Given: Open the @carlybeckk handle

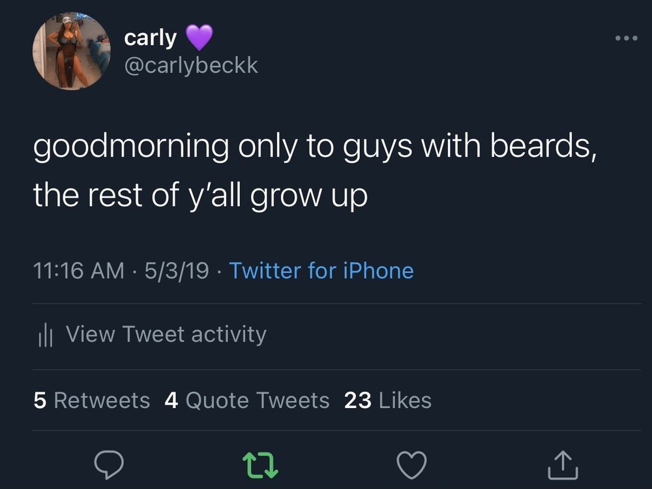Looking at the screenshot, I should tap(191, 66).
